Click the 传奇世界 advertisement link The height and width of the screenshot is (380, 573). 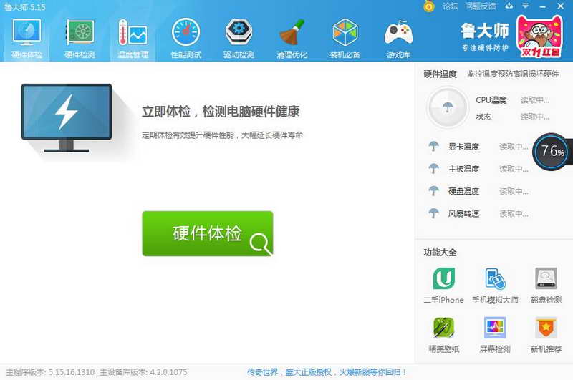pyautogui.click(x=327, y=372)
